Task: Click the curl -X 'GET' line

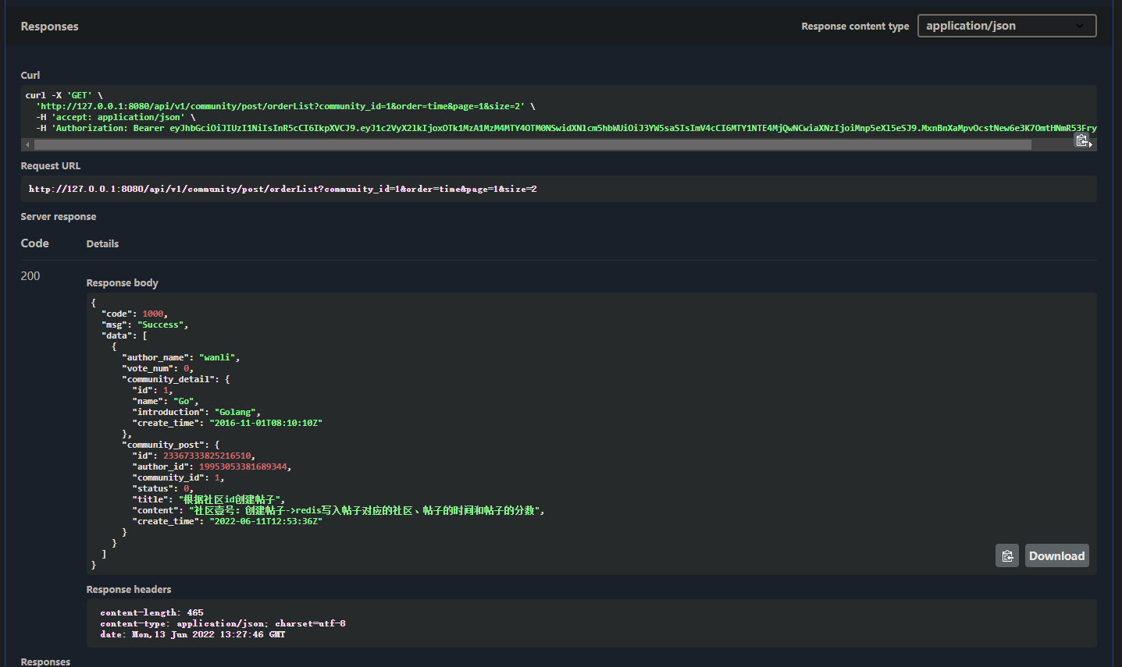Action: click(x=64, y=95)
